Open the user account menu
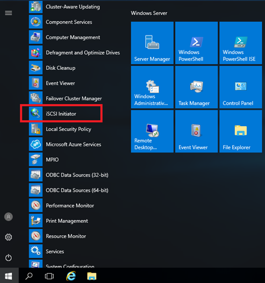The image size is (265, 283). 9,216
